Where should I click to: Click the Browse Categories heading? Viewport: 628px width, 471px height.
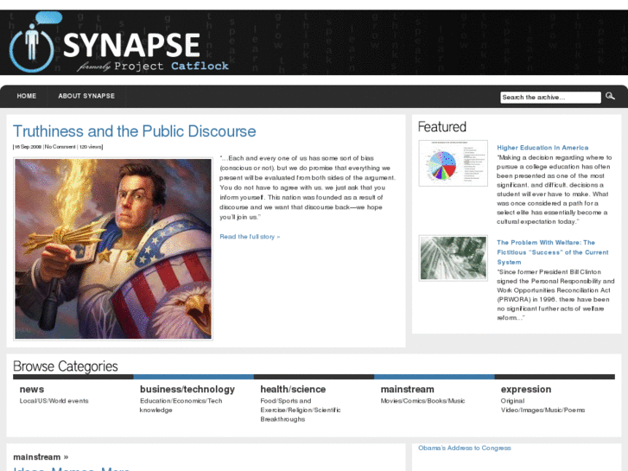[x=66, y=366]
